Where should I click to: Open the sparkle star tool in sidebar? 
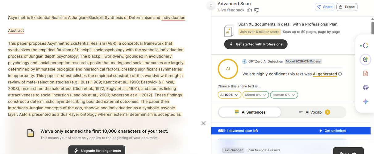pyautogui.click(x=365, y=102)
